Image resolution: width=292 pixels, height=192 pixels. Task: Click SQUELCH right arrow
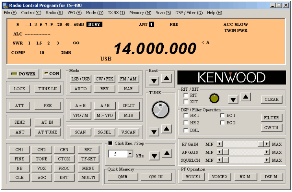(267, 160)
